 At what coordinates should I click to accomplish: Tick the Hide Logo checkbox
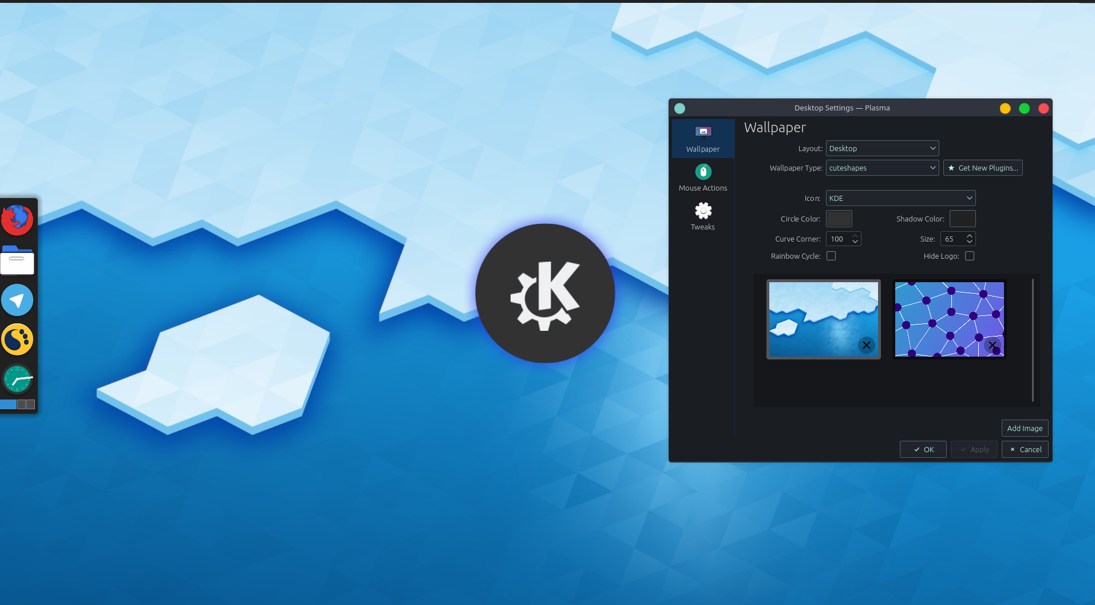coord(970,256)
